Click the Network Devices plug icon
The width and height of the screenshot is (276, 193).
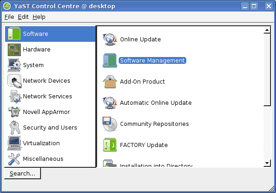point(14,81)
